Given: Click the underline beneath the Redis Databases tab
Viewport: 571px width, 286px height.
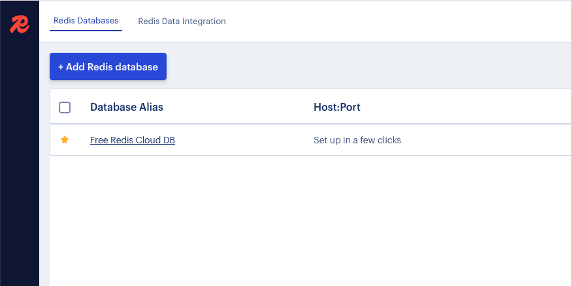Looking at the screenshot, I should pos(86,31).
